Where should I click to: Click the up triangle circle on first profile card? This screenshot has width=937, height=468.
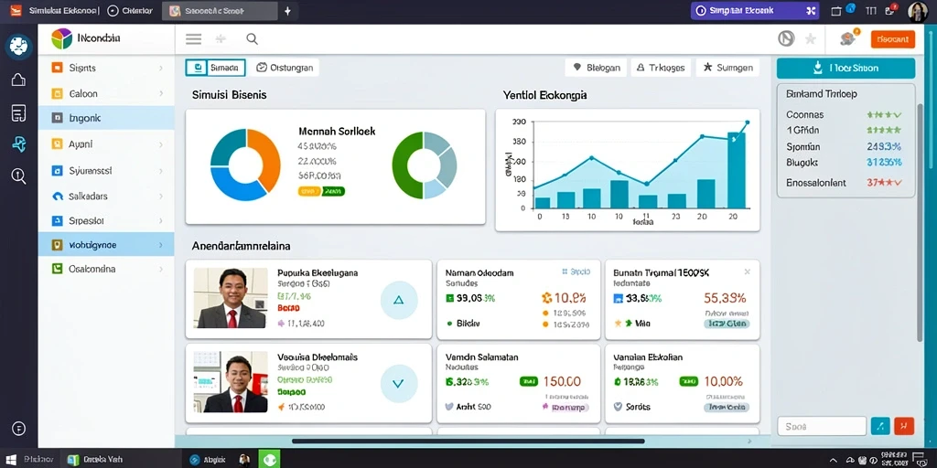coord(399,300)
